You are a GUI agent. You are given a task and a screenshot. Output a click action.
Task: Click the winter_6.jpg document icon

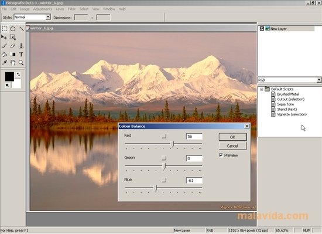point(28,28)
